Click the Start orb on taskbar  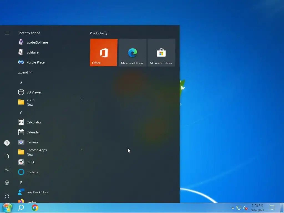[x=7, y=208]
